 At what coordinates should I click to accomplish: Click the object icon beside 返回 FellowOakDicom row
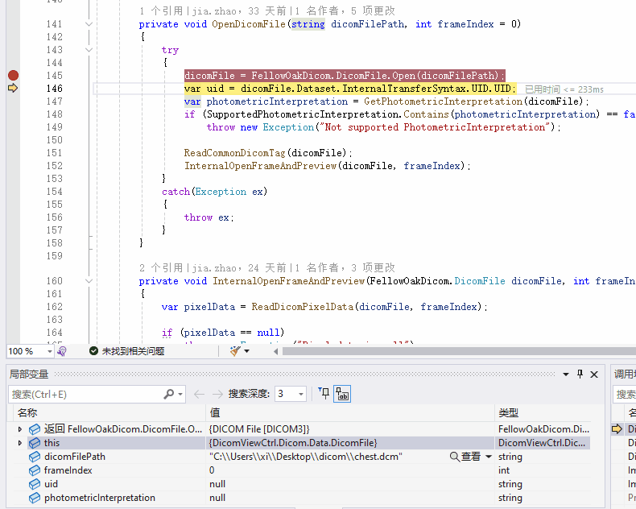point(35,429)
